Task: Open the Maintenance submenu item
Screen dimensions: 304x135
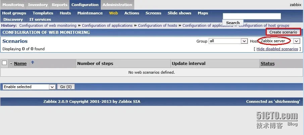Action: (90, 13)
